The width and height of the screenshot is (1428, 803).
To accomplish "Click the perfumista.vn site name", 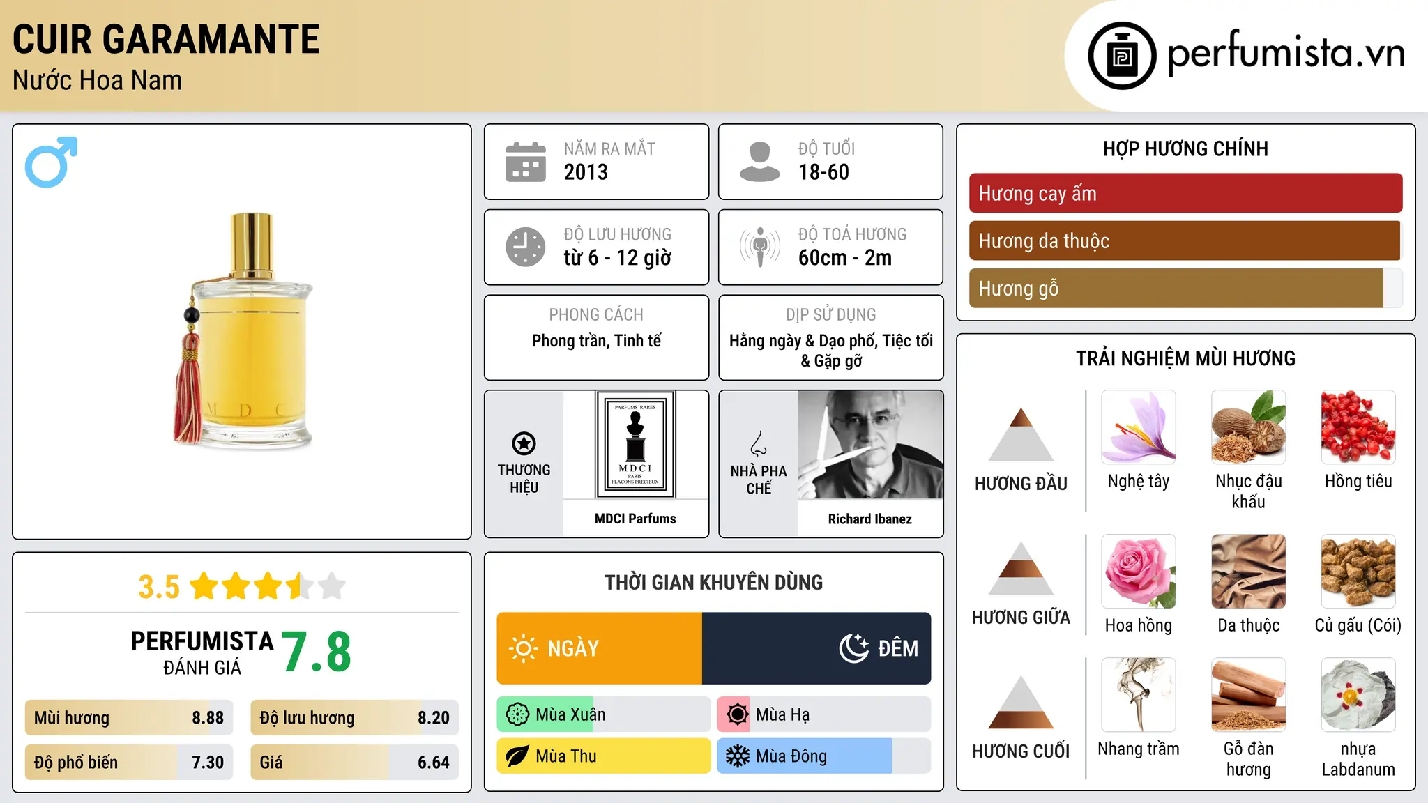I will (1286, 52).
